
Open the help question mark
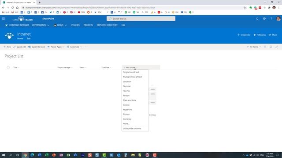271,18
